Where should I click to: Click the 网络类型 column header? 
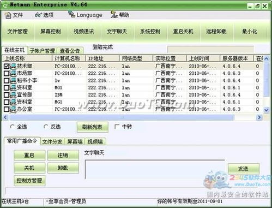pos(136,58)
